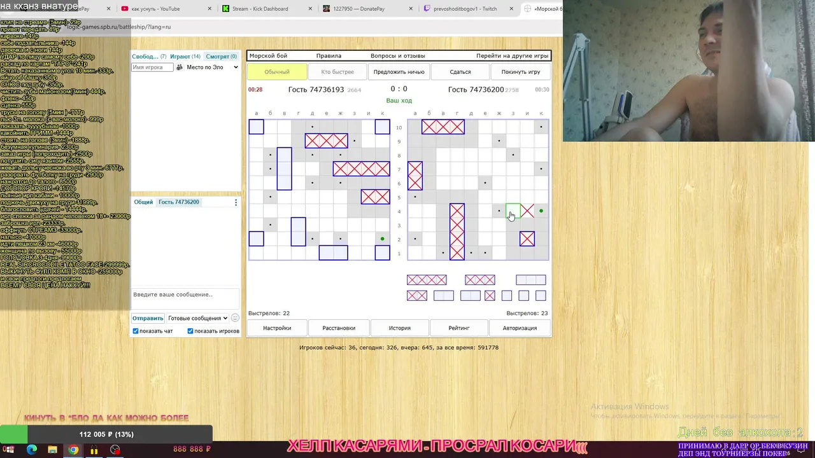Click the '0 : 0' score text
Viewport: 815px width, 458px height.
[399, 89]
